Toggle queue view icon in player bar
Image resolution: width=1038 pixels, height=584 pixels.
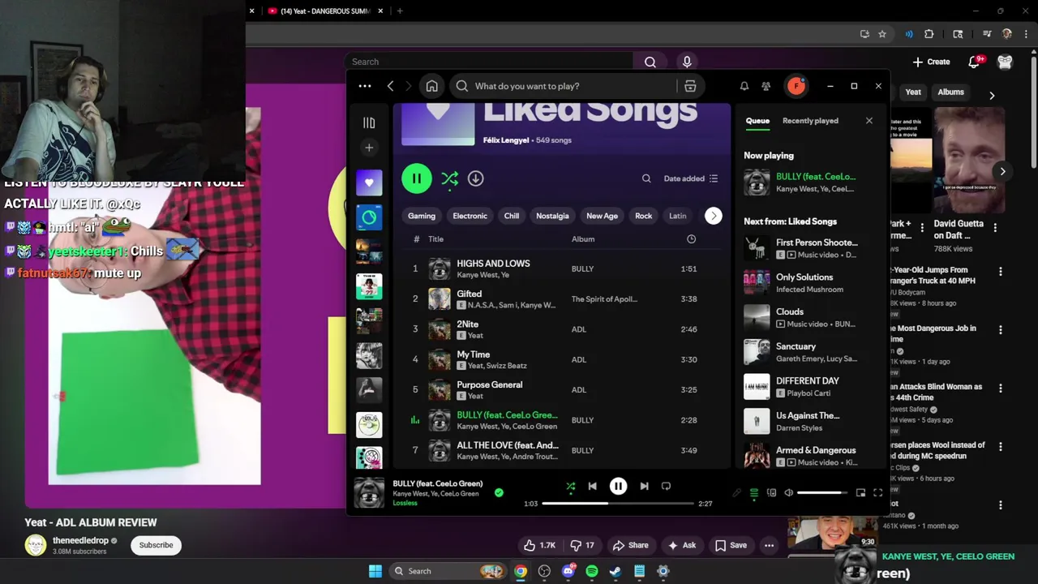753,493
